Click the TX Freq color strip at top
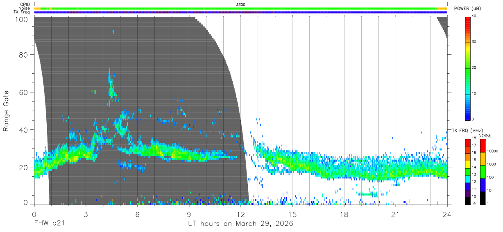Image resolution: width=503 pixels, height=232 pixels. point(241,12)
